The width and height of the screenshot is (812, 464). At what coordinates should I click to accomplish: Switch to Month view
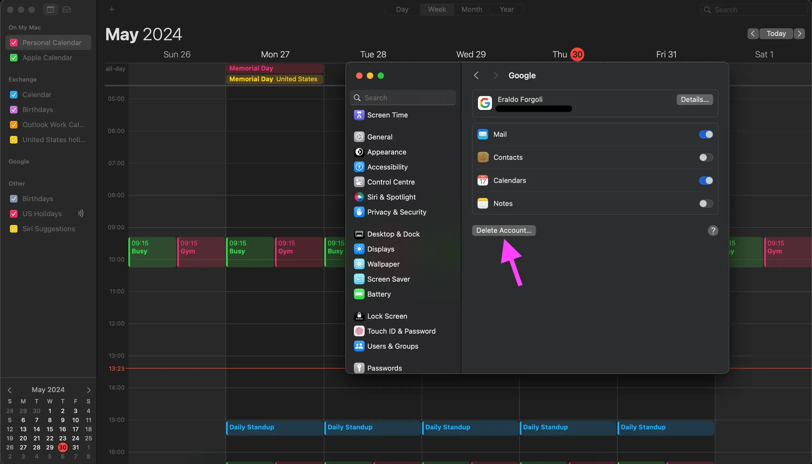point(472,9)
